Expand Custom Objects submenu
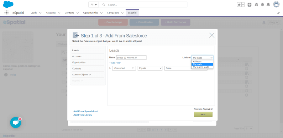Viewport: 283px width, 138px height. coord(81,75)
